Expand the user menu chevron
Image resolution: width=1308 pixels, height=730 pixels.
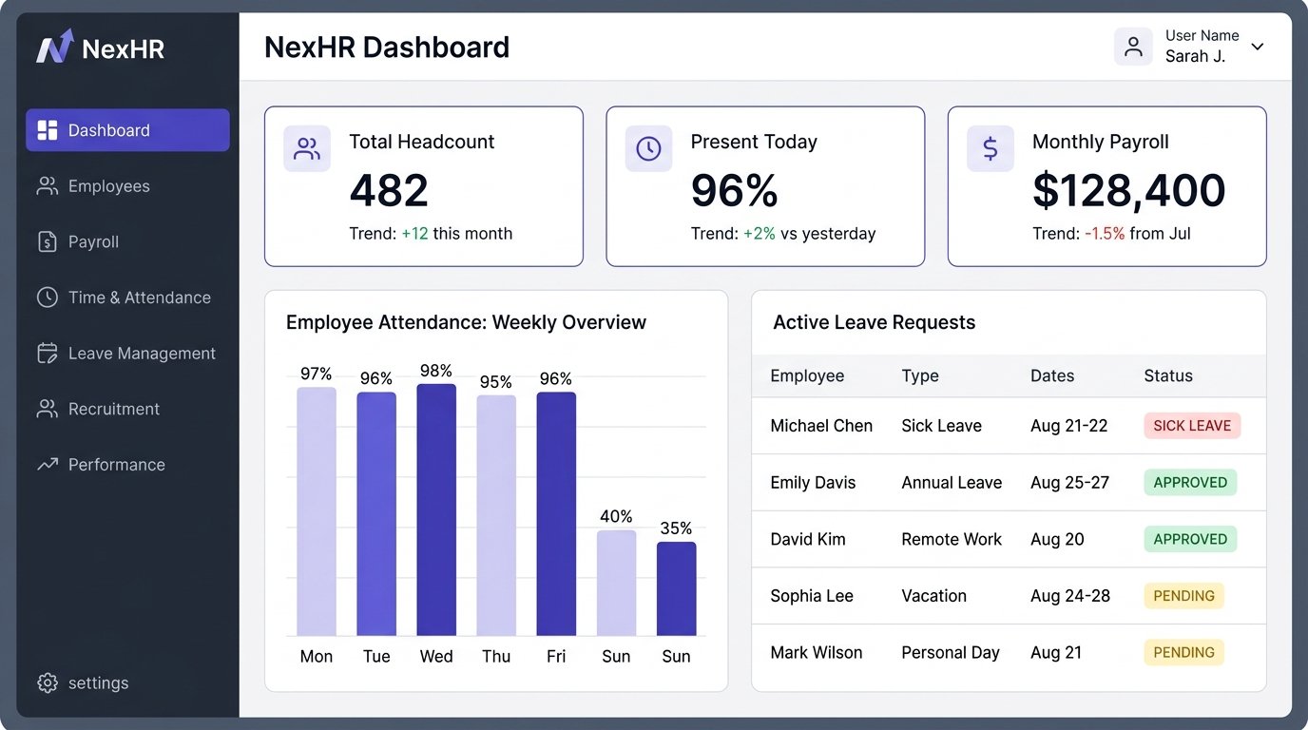pos(1258,47)
